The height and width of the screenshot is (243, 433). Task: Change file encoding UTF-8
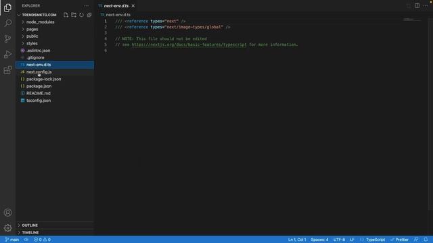click(x=339, y=240)
